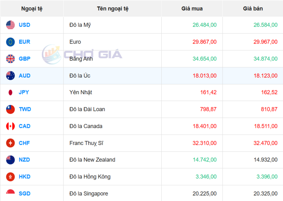This screenshot has height=201, width=283.
Task: Open the NZD currency link
Action: (24, 160)
